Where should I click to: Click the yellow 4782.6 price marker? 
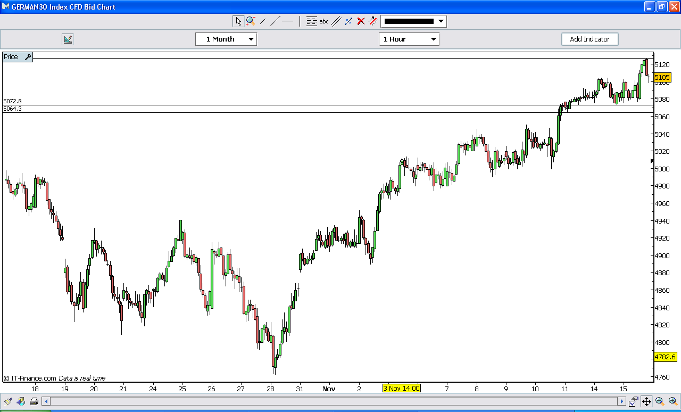[665, 357]
